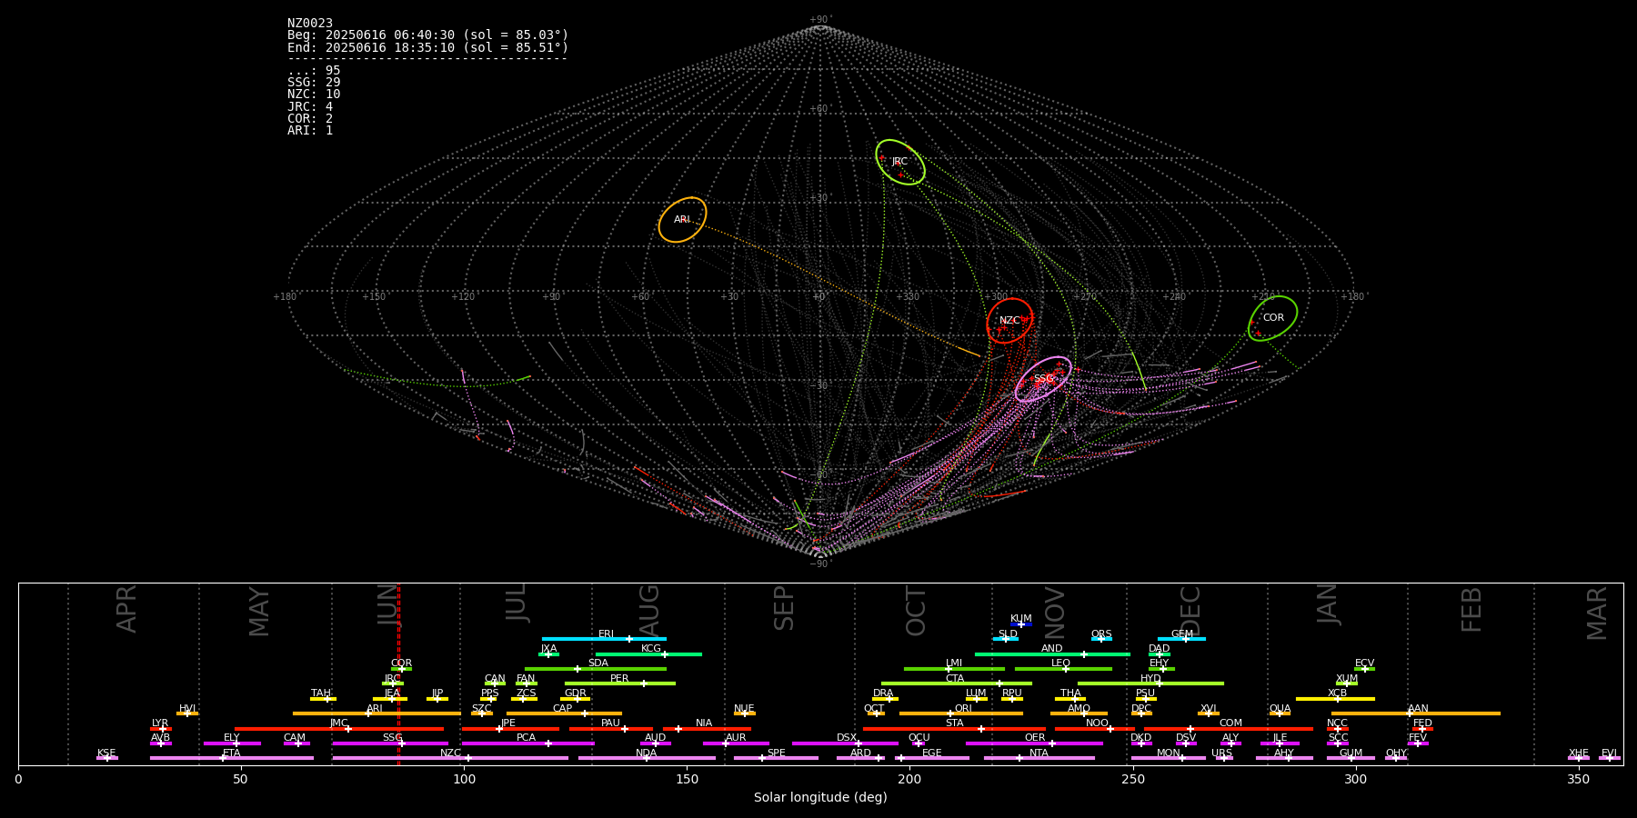Click the 'ARI: 1' count in the legend
This screenshot has height=818, width=1637.
tap(310, 130)
